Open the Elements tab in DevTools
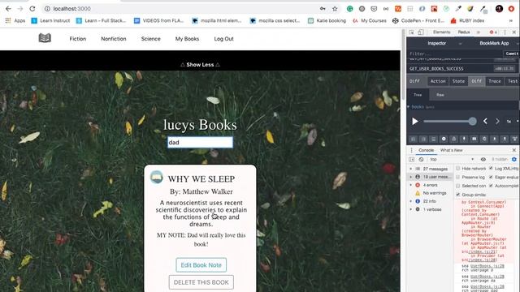 tap(441, 32)
